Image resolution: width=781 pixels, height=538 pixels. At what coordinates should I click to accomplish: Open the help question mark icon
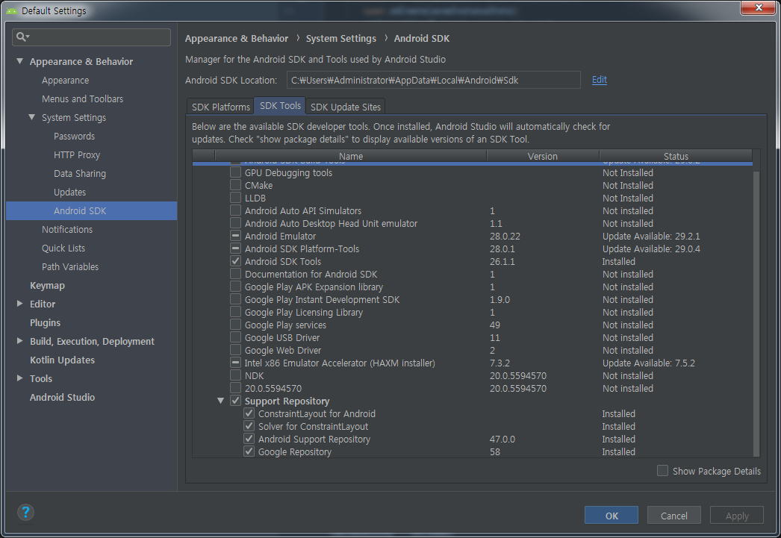[x=25, y=512]
